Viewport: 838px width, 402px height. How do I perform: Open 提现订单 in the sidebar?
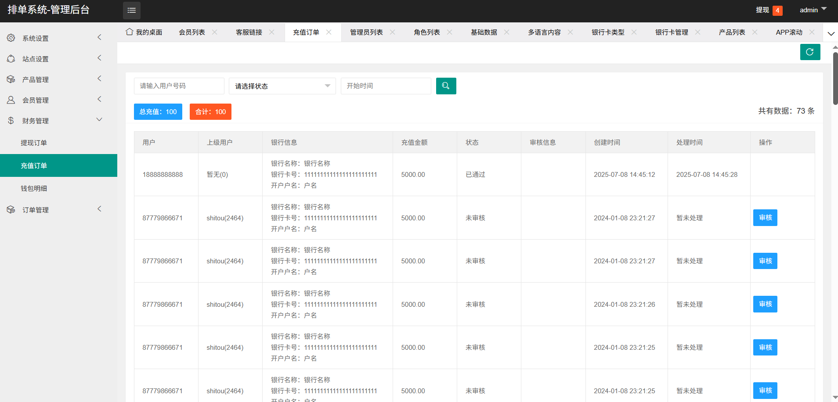click(58, 143)
